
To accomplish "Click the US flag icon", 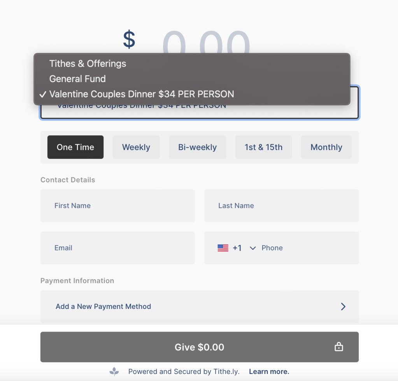I will (223, 248).
